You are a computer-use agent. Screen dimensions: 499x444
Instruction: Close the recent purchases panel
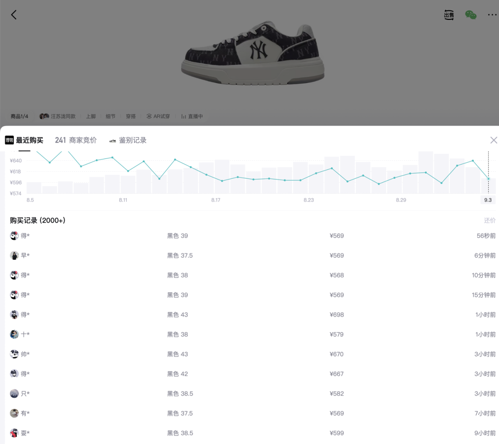point(494,140)
